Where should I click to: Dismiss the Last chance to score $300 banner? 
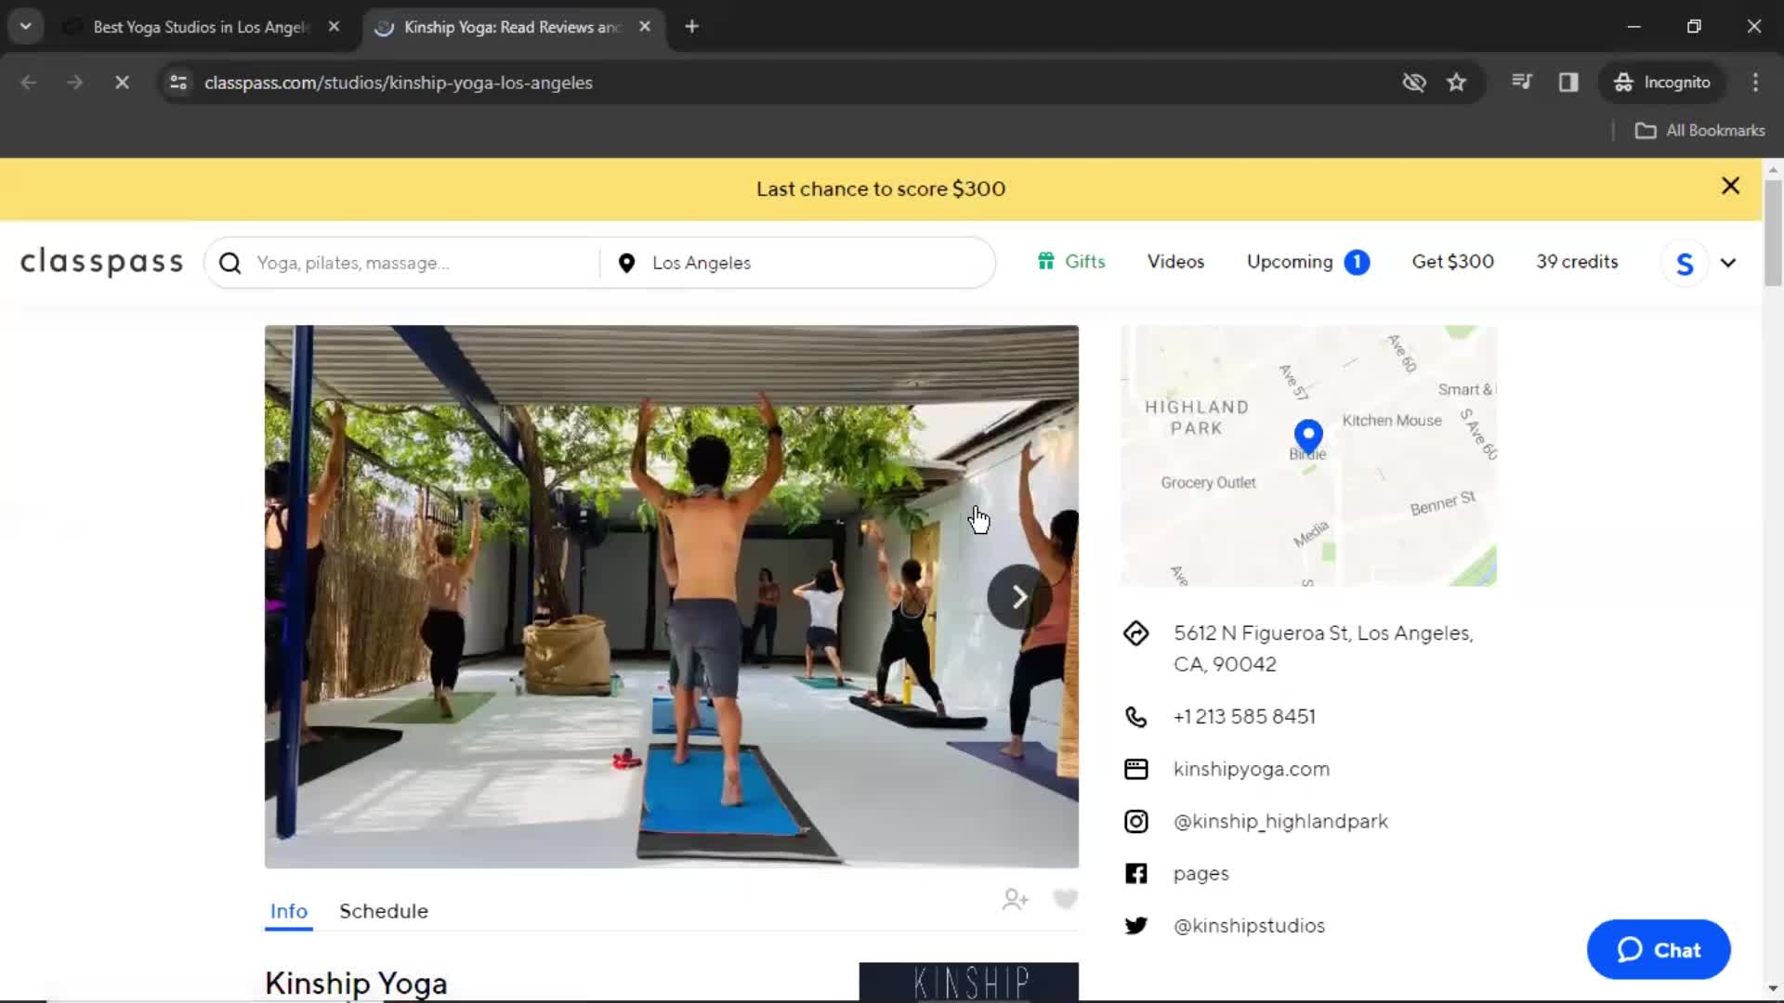(1730, 186)
